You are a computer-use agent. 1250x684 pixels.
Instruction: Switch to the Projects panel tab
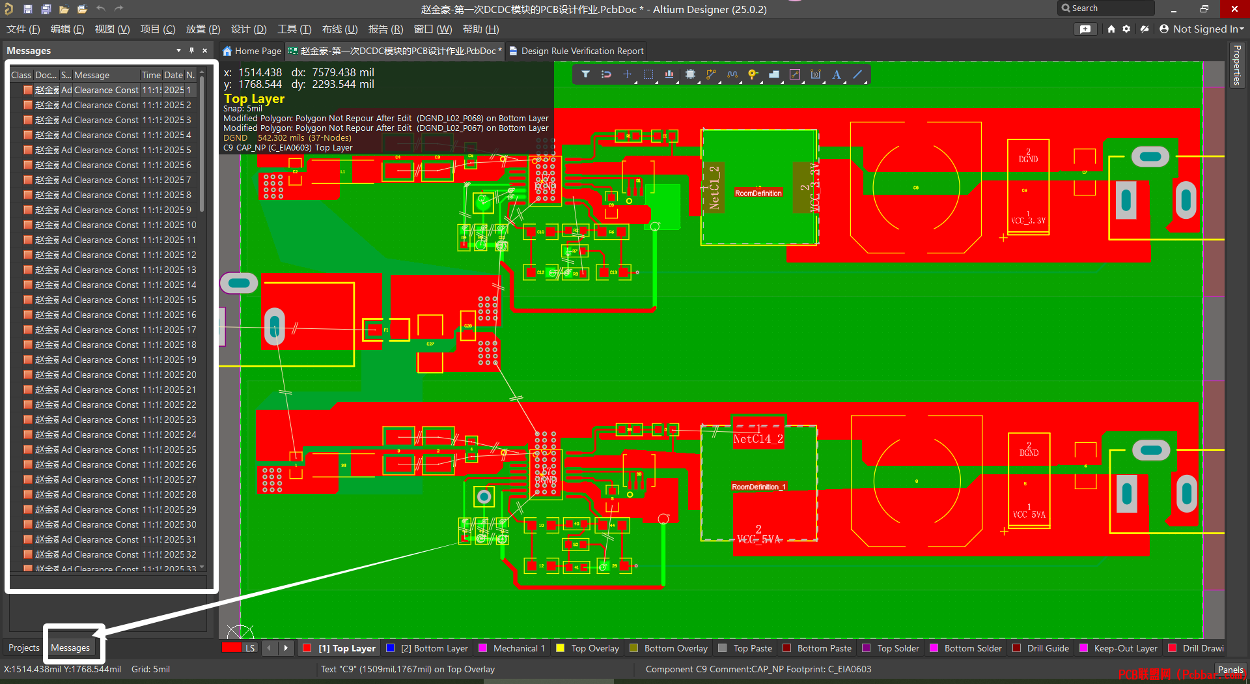pos(24,648)
